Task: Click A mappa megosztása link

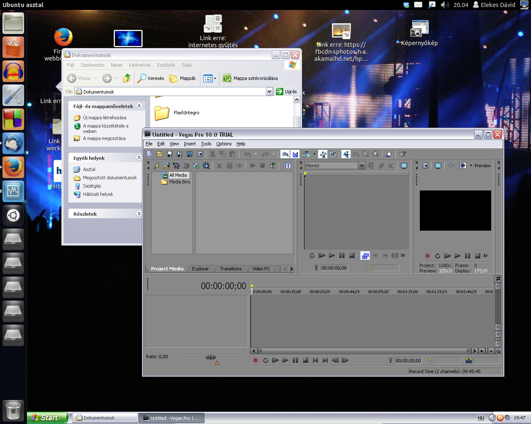Action: tap(104, 138)
